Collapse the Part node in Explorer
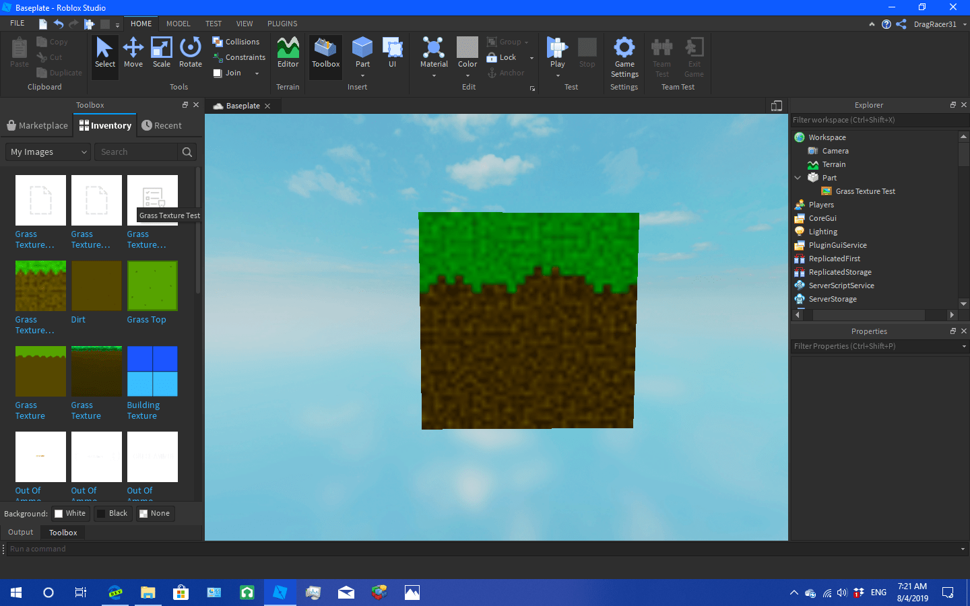 798,178
